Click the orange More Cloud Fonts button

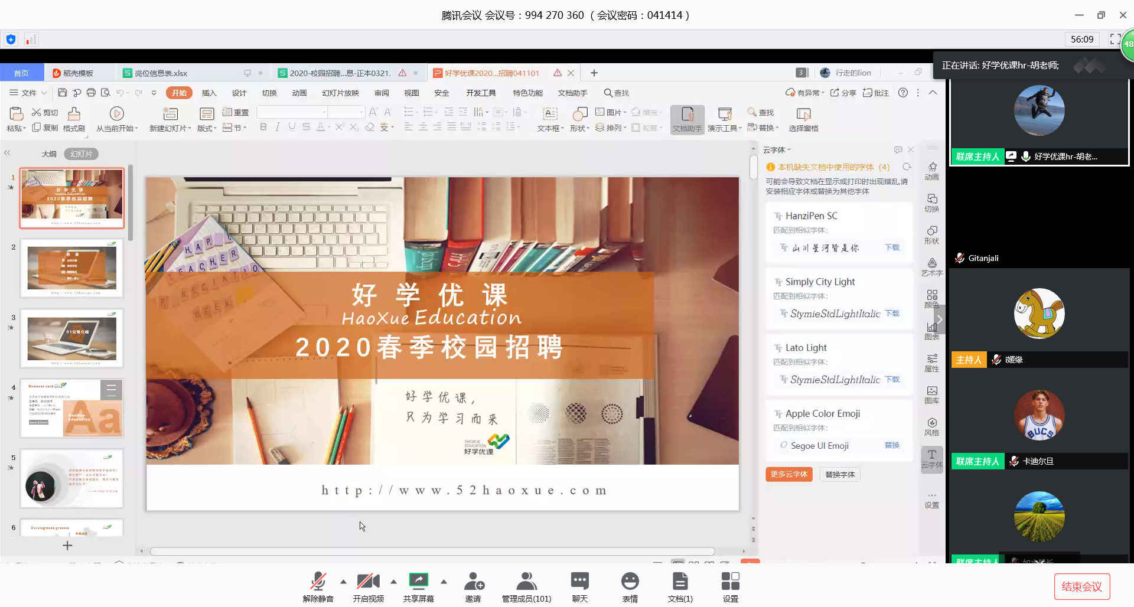[x=788, y=475]
